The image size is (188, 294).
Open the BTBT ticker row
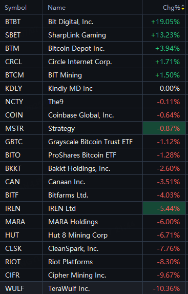click(x=93, y=22)
